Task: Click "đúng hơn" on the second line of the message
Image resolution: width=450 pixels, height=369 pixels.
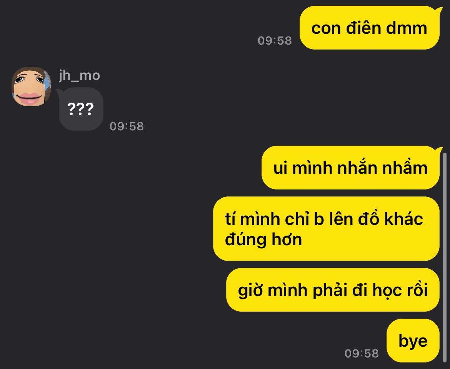Action: pyautogui.click(x=263, y=240)
